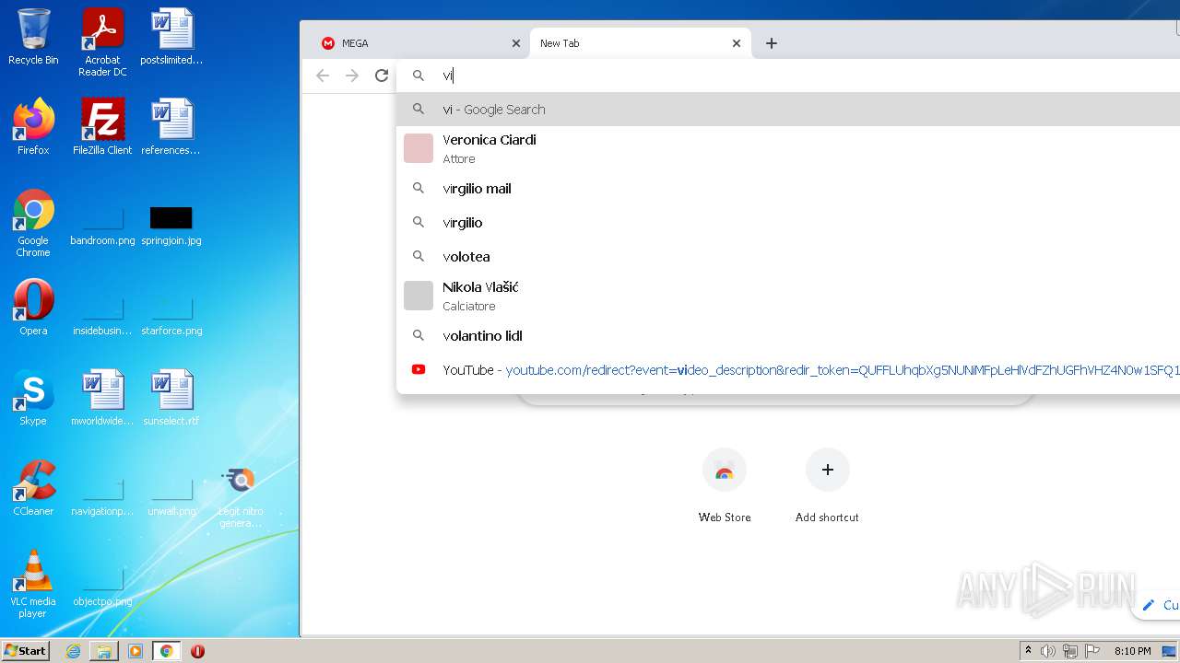Select the Nikola Vlašić suggestion

coord(788,296)
